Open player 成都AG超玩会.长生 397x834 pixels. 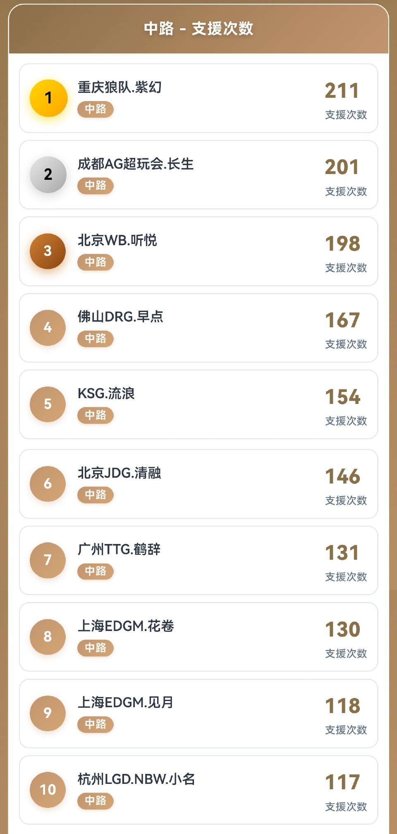pyautogui.click(x=136, y=164)
